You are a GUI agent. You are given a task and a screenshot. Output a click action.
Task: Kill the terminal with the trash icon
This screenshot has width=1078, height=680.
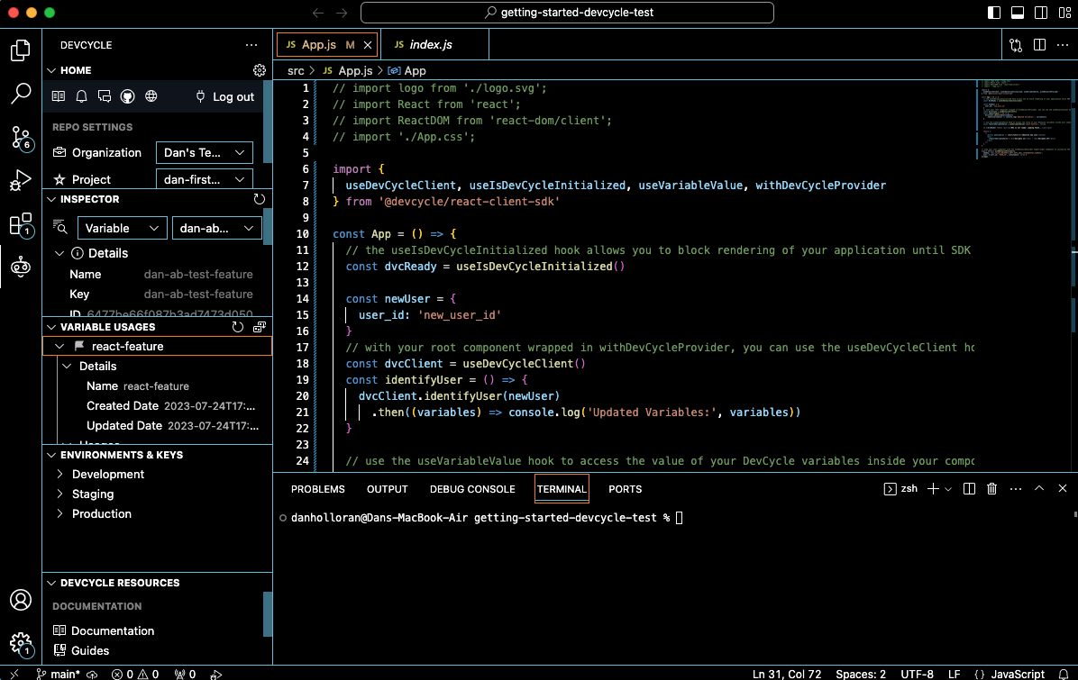[991, 488]
